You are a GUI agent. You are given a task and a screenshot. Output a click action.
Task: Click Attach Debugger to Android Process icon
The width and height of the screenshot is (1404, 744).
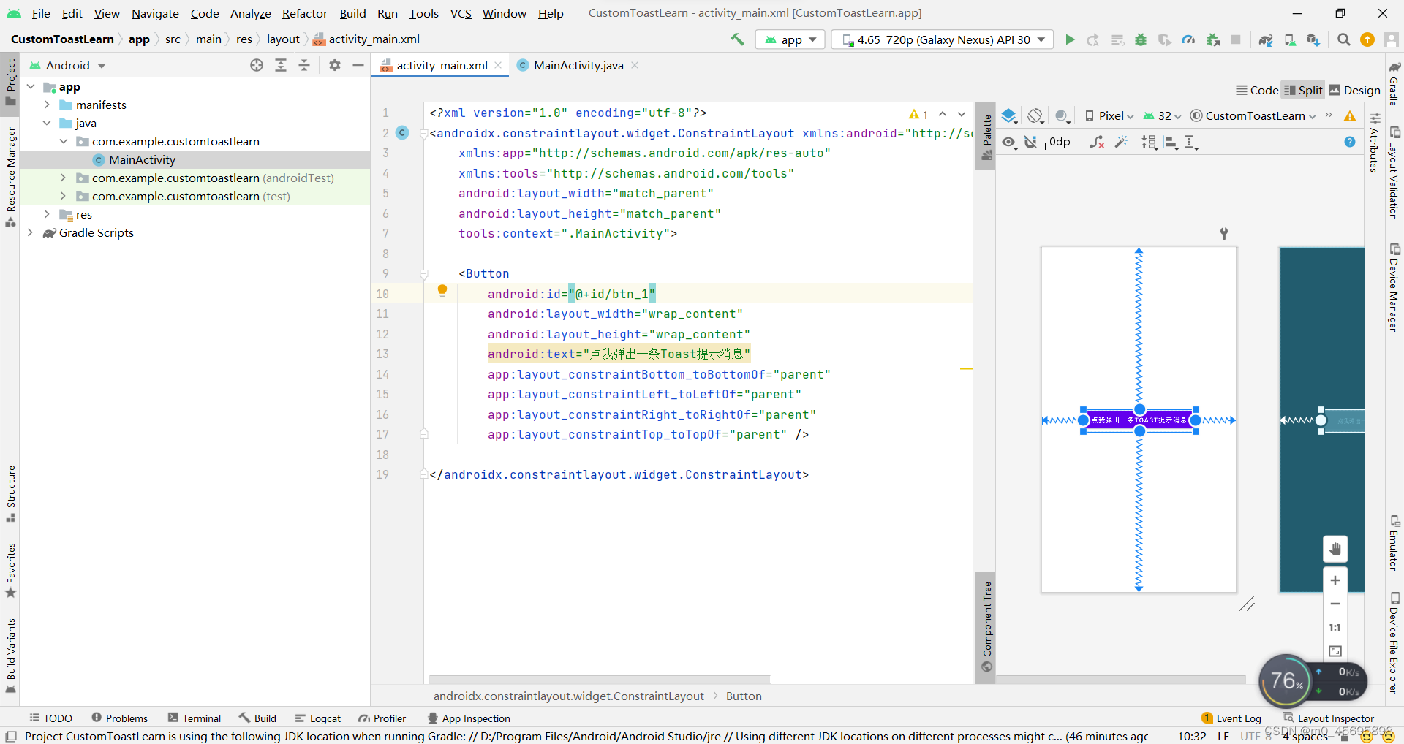[1213, 39]
